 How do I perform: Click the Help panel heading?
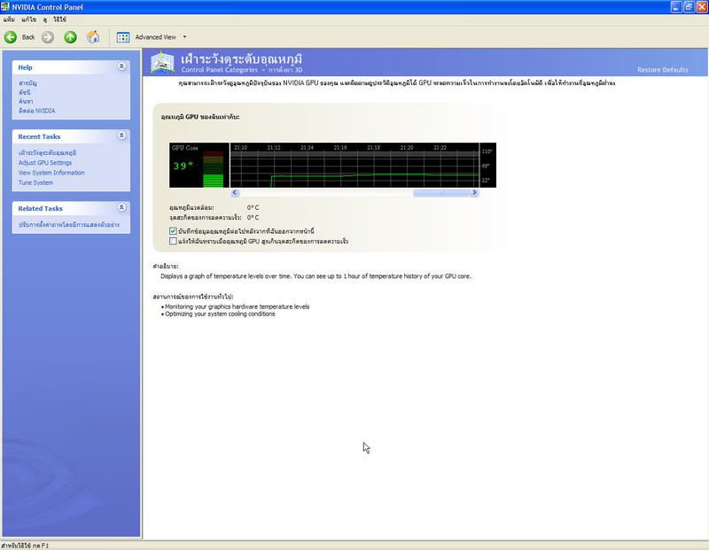[25, 67]
